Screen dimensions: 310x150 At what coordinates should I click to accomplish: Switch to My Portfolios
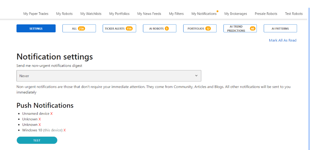point(119,14)
